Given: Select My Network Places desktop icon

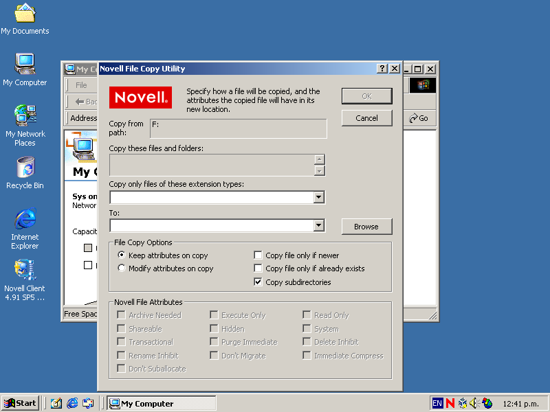Looking at the screenshot, I should click(x=25, y=125).
